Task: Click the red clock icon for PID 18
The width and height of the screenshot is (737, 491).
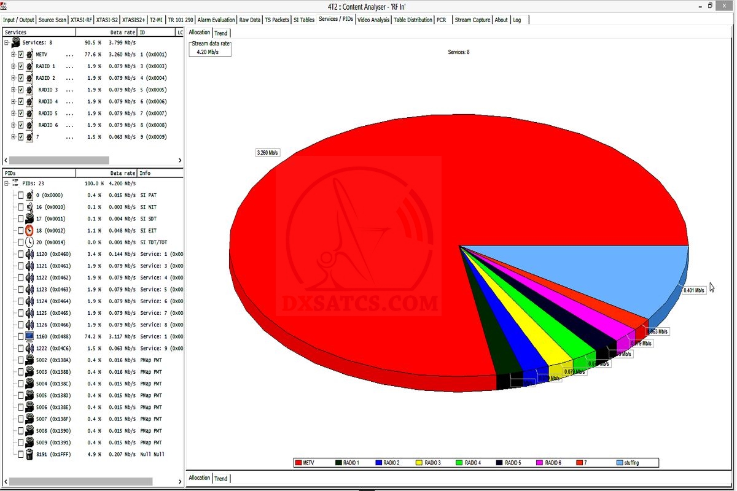Action: click(x=29, y=231)
